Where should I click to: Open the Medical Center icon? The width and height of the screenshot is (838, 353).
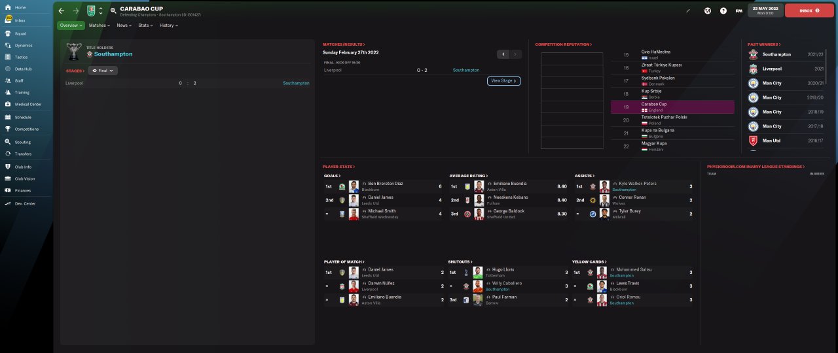coord(8,104)
